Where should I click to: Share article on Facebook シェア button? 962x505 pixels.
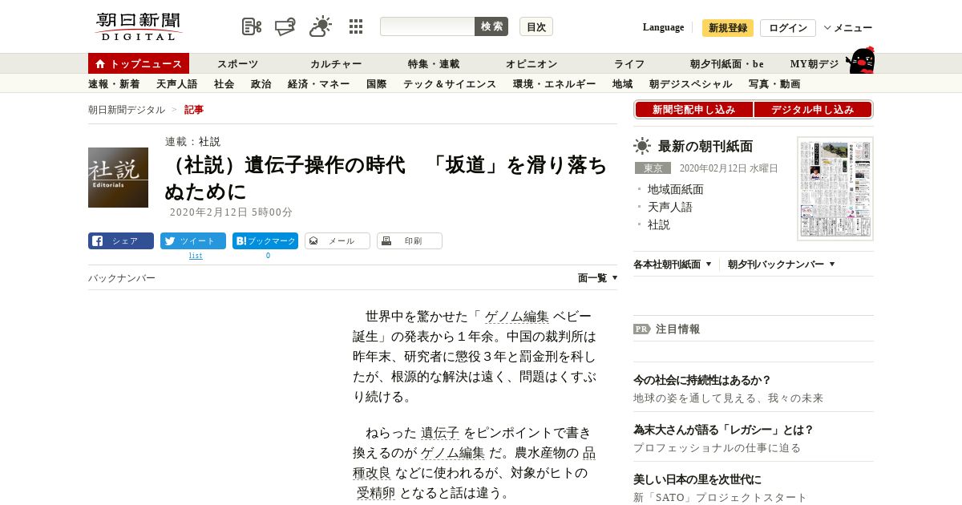pos(121,240)
